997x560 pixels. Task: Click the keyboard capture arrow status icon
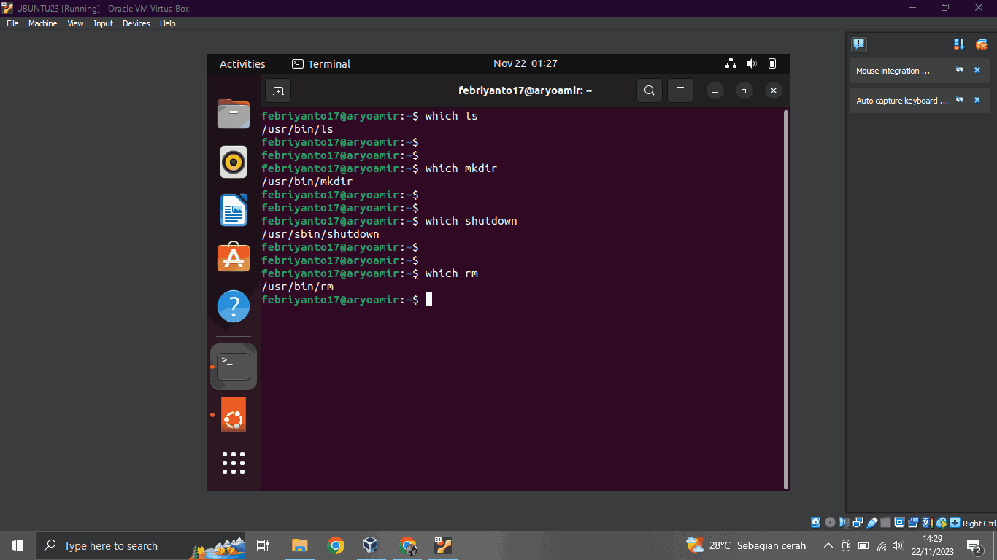[955, 522]
